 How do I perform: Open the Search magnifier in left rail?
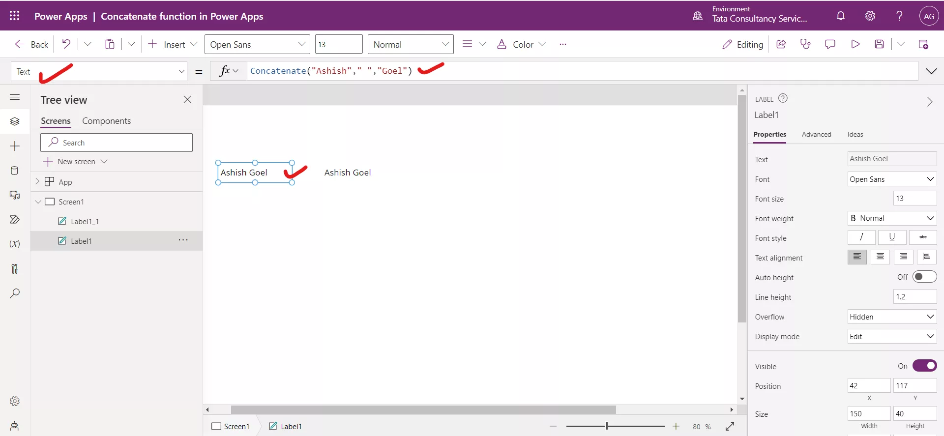click(x=15, y=293)
